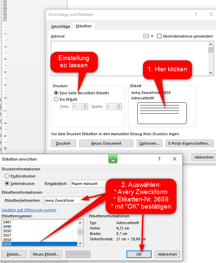Screen dimensions: 216x263
Task: Switch to the Umschläge tab
Action: pyautogui.click(x=61, y=26)
